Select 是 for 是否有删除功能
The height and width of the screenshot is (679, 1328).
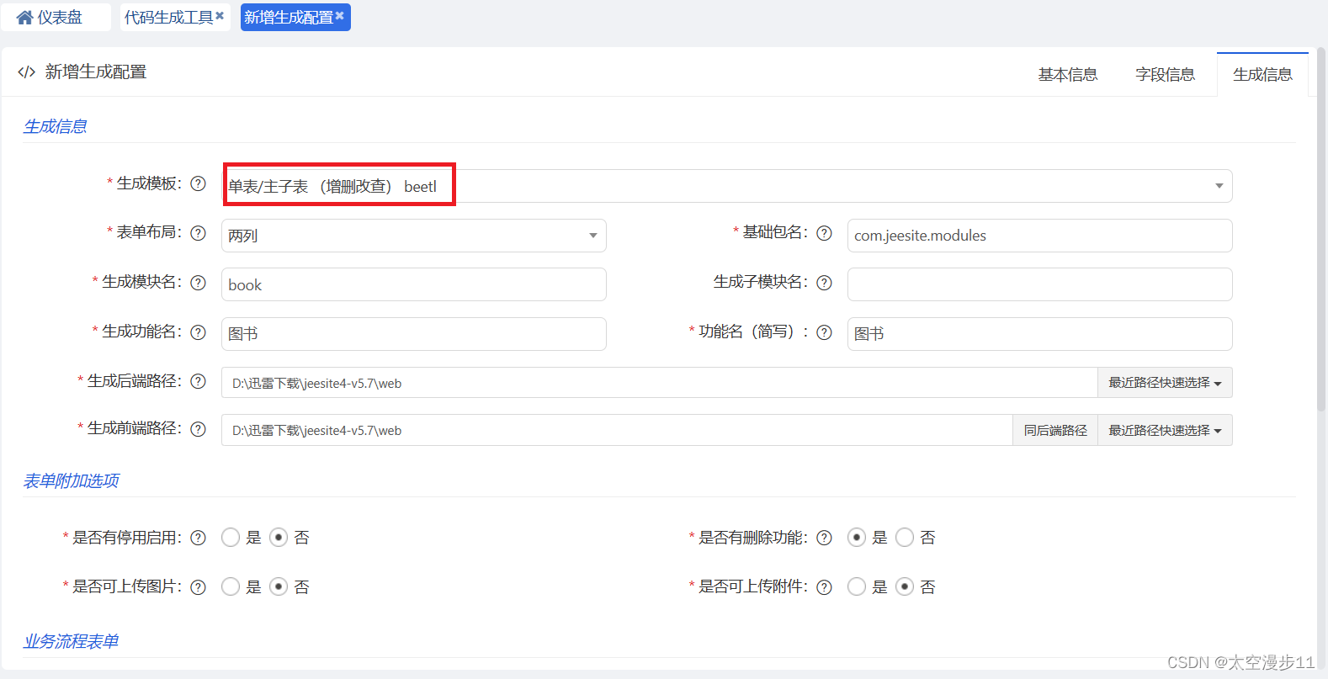(x=857, y=538)
